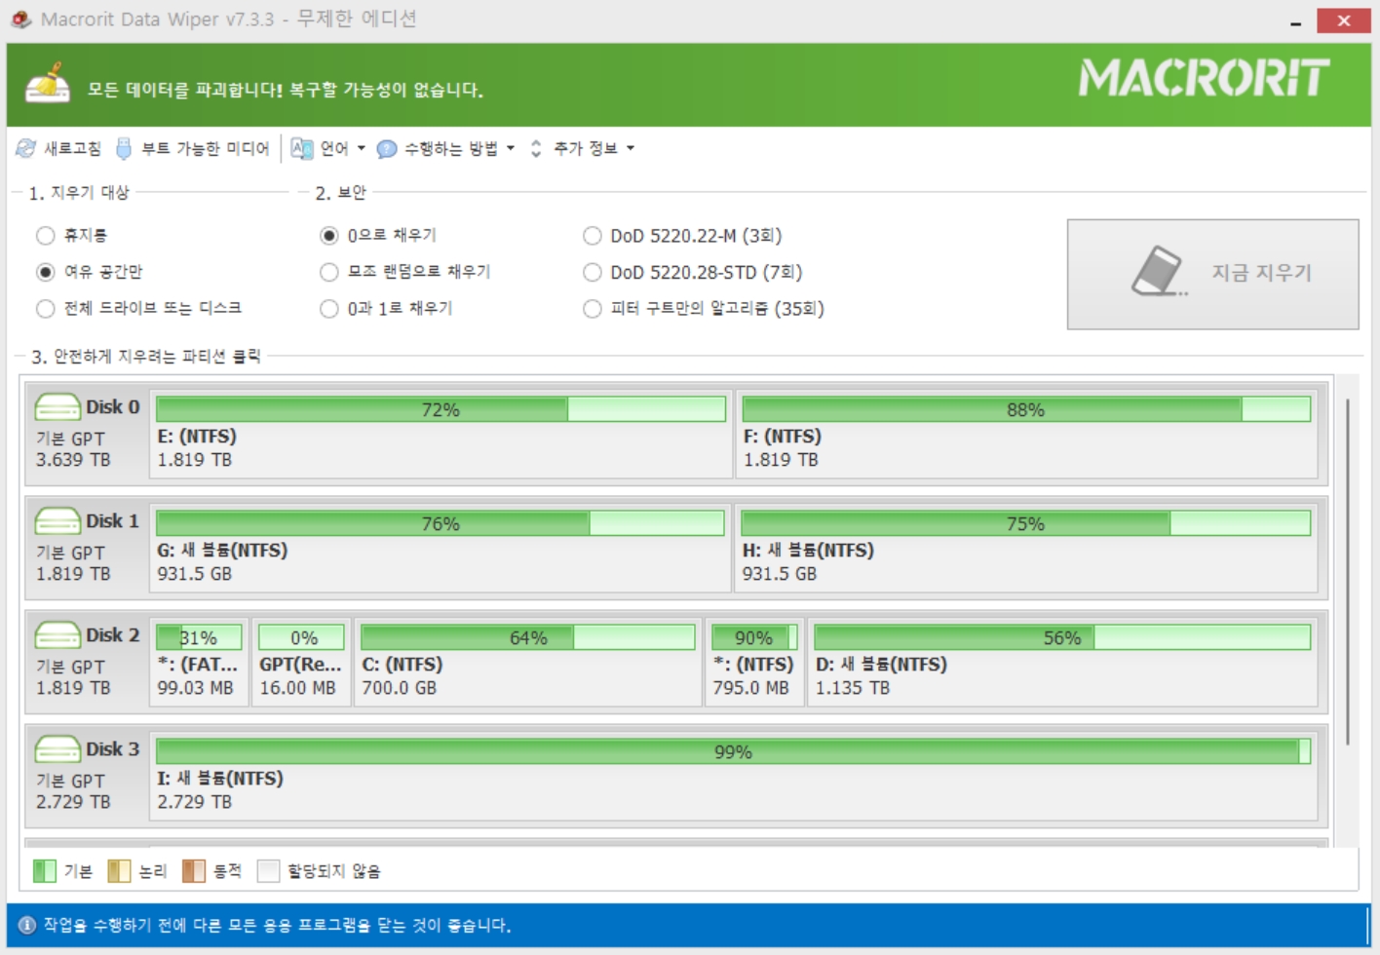
Task: Select the DoD 5220.28-STD (7회) option
Action: pyautogui.click(x=592, y=272)
